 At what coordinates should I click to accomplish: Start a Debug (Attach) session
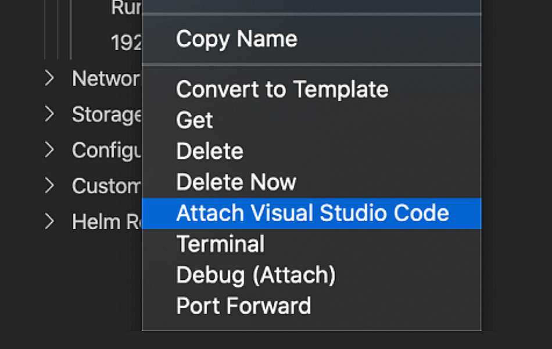[255, 275]
